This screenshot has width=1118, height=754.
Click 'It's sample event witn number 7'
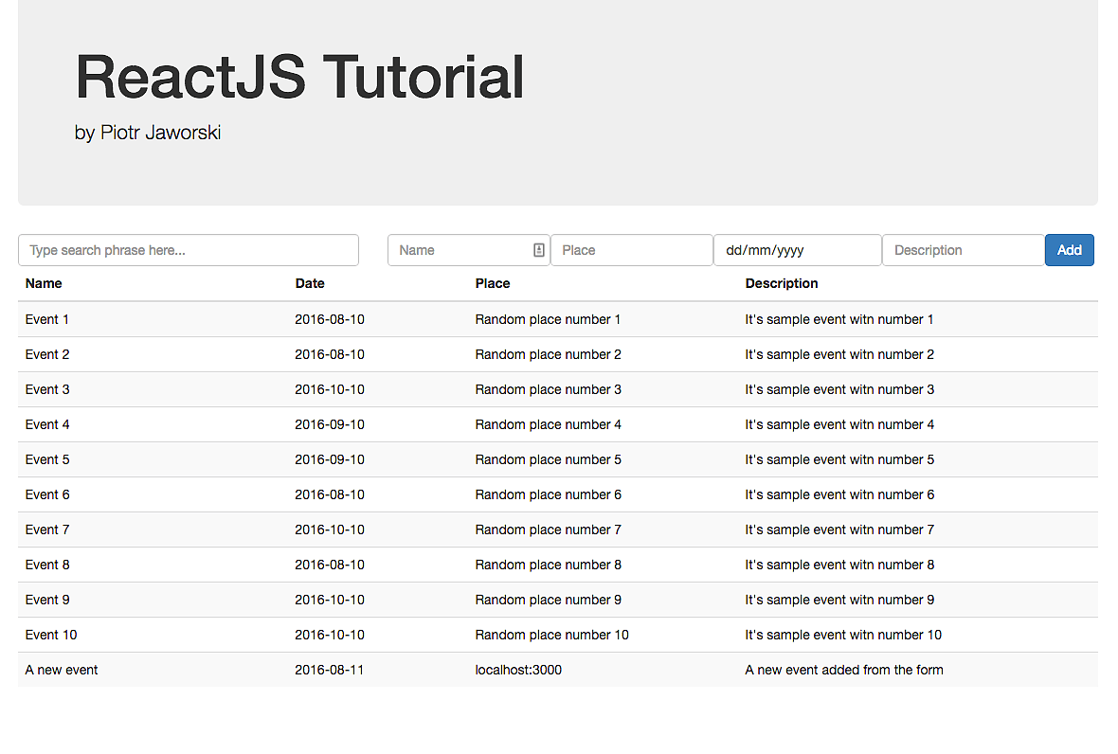click(839, 530)
